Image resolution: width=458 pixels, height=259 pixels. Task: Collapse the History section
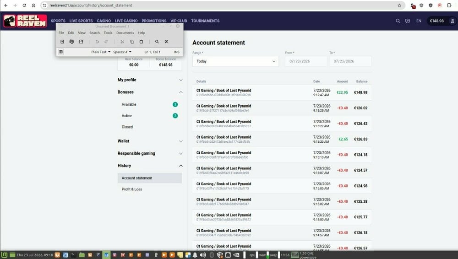150,166
